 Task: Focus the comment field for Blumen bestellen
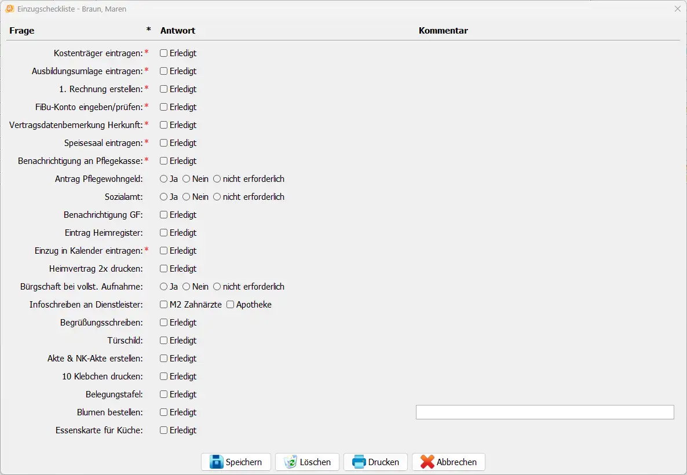point(545,412)
